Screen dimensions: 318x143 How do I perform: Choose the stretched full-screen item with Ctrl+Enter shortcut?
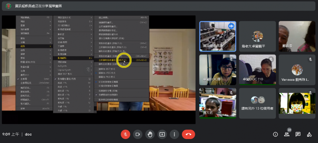[x=34, y=83]
